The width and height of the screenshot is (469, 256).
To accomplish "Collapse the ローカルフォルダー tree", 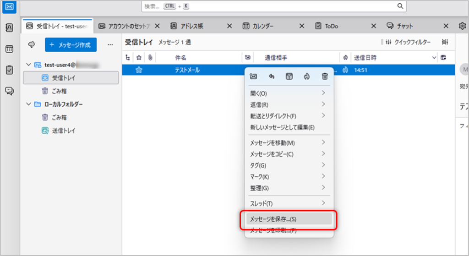I will coord(29,104).
